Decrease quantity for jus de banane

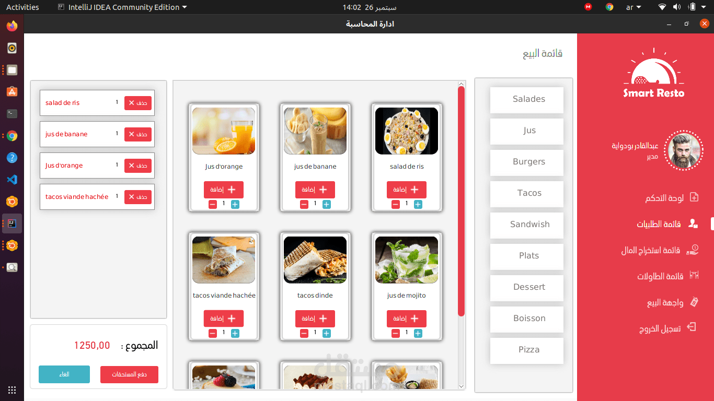click(x=304, y=205)
